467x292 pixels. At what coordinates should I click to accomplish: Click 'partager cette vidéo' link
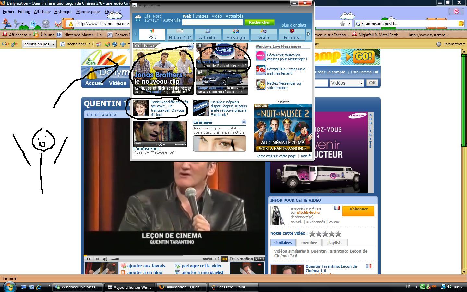click(x=202, y=266)
